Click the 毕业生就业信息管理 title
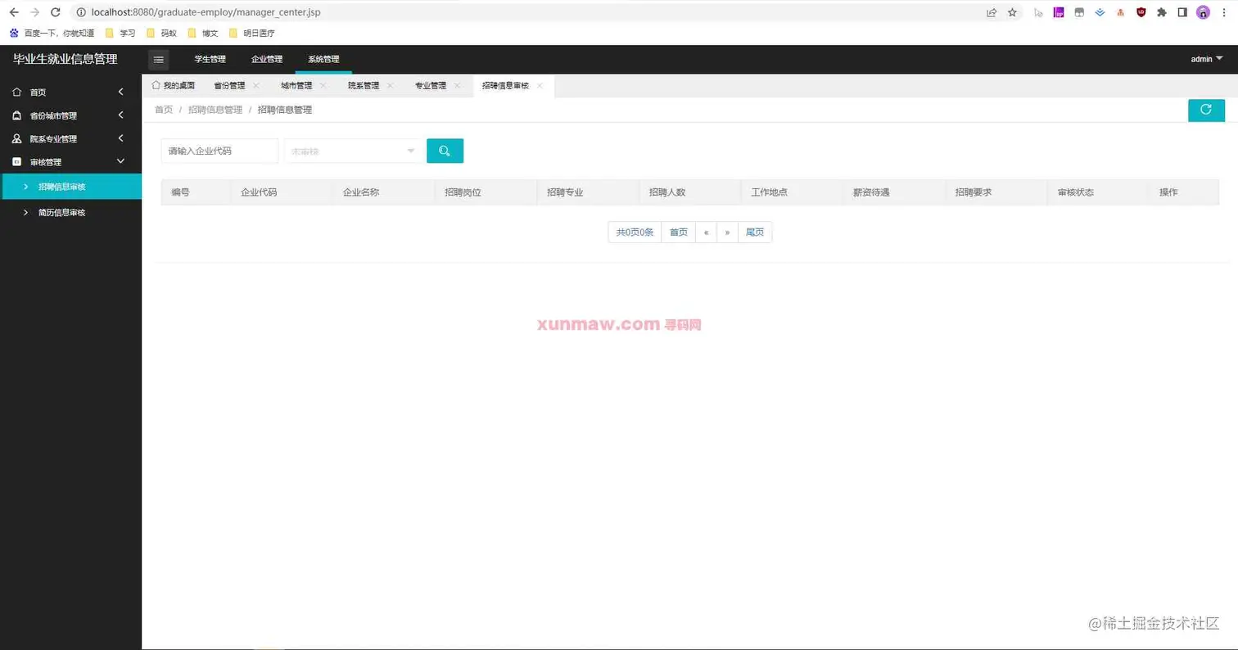This screenshot has width=1238, height=650. (66, 59)
